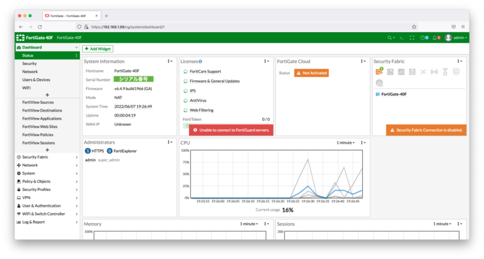The image size is (484, 259).
Task: Open the help icon with blue badge
Action: pos(423,38)
